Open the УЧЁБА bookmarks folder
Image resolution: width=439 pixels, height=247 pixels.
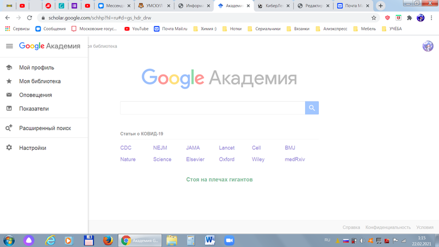(x=392, y=29)
